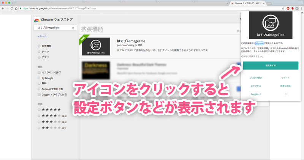Click the 読者になる link
The height and width of the screenshot is (160, 304).
[x=285, y=86]
